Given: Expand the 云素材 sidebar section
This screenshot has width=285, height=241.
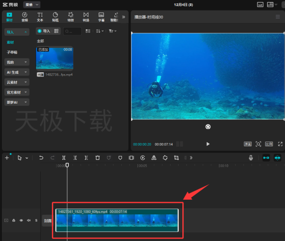Looking at the screenshot, I should click(17, 82).
